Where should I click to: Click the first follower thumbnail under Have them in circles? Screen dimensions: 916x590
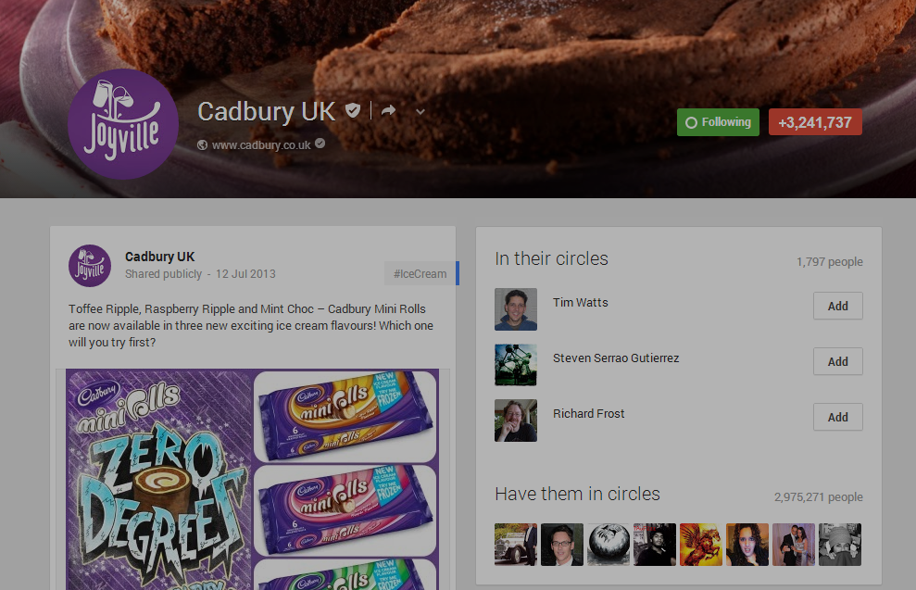tap(516, 545)
